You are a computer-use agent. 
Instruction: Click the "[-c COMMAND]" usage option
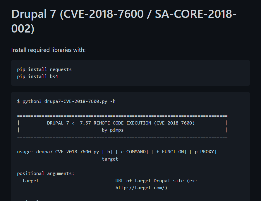132,152
